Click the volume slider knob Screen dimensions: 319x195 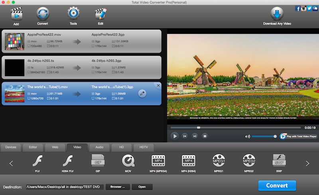tap(275, 136)
